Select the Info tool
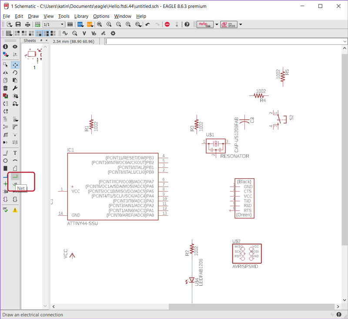 (5, 47)
